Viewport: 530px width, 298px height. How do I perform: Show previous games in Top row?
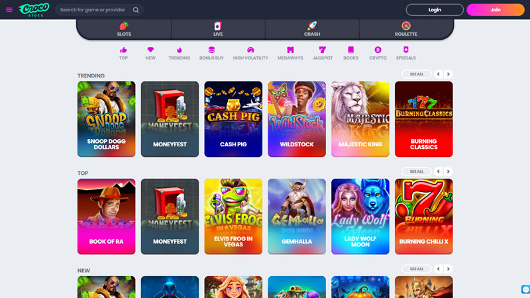coord(439,172)
